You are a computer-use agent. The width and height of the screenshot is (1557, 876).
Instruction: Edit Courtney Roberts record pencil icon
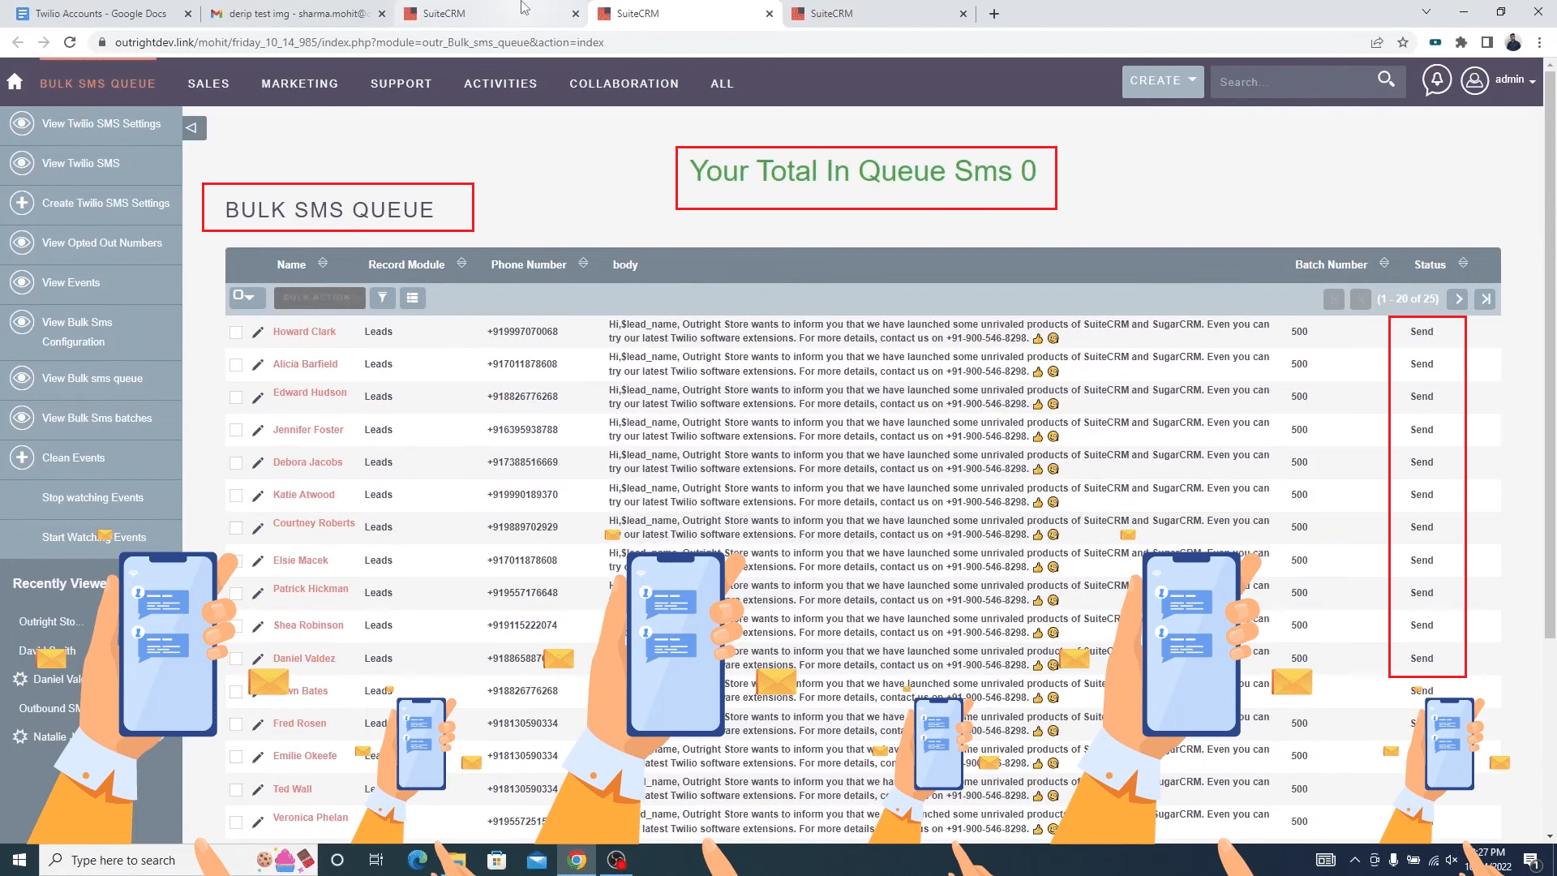tap(257, 528)
